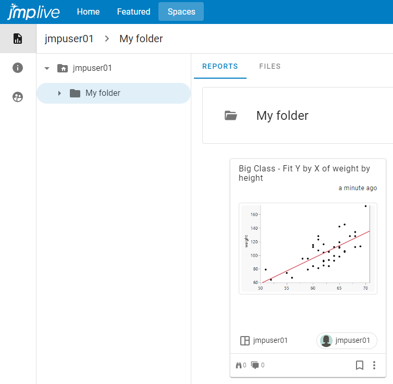Click the open folder icon beside My folder heading
The image size is (393, 384).
click(x=231, y=116)
